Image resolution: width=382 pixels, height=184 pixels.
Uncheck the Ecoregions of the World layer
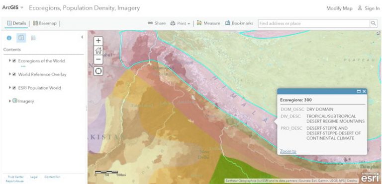[x=14, y=61]
